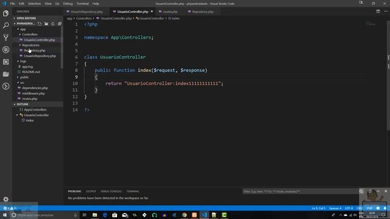390x219 pixels.
Task: Click Task View button on taskbar
Action: click(84, 215)
